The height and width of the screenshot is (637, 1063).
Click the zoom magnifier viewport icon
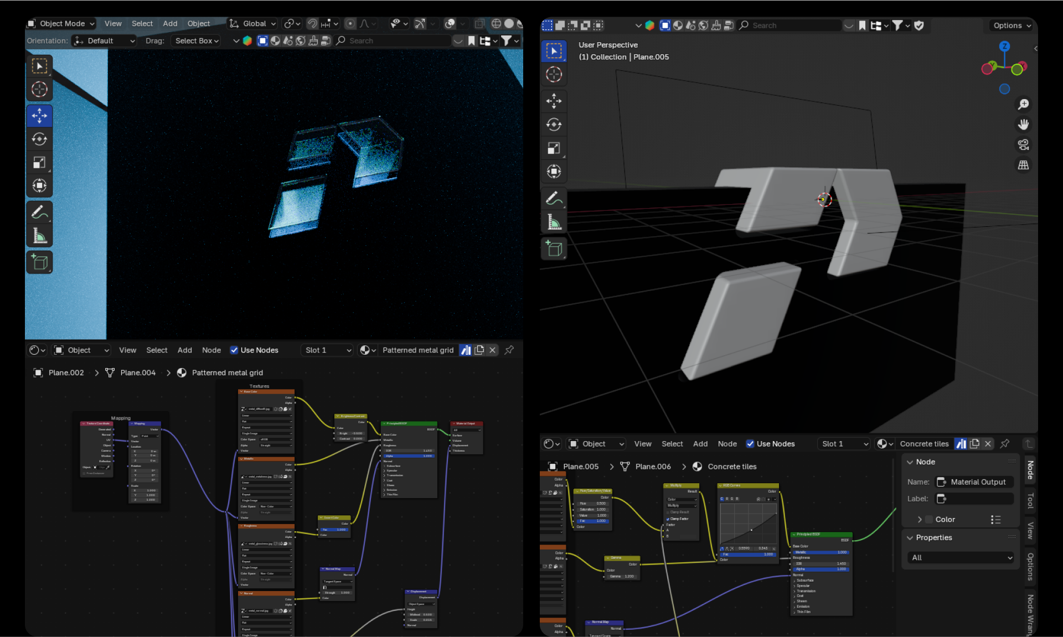coord(1023,104)
